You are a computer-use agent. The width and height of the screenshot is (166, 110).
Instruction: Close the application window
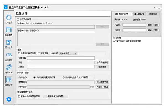pos(159,7)
